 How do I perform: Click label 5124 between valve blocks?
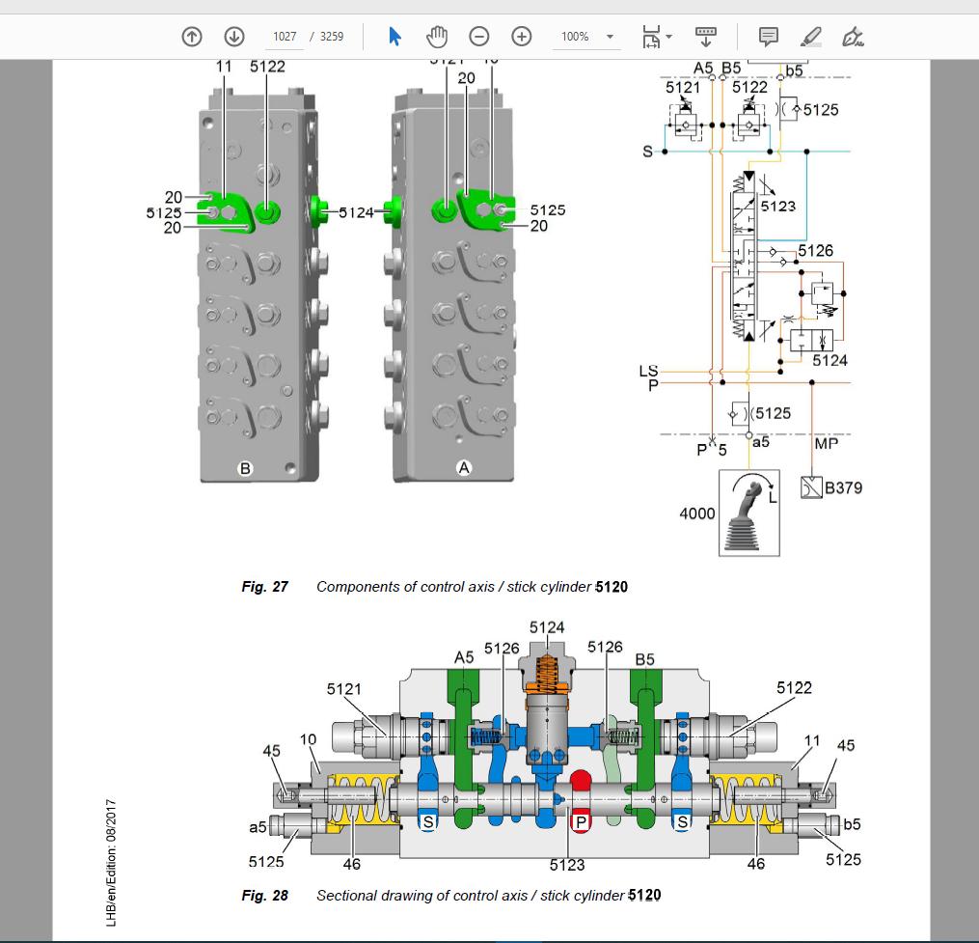click(356, 212)
